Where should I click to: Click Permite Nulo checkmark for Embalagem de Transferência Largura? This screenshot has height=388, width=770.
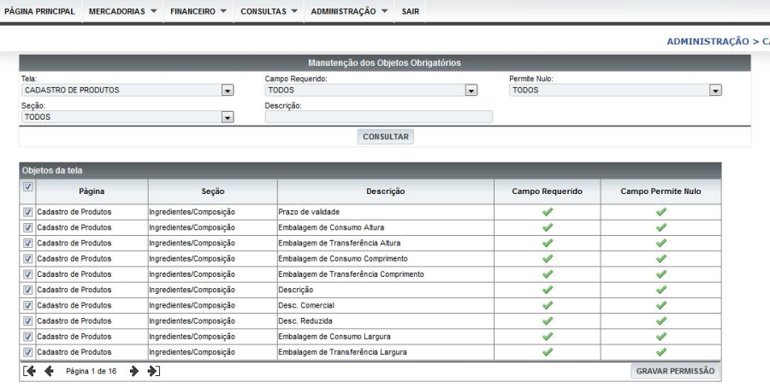[660, 351]
